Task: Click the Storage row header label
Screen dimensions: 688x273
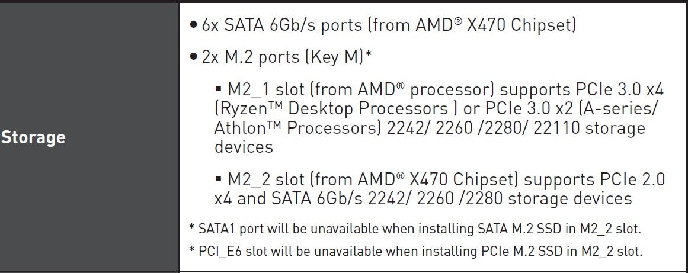Action: coord(33,137)
